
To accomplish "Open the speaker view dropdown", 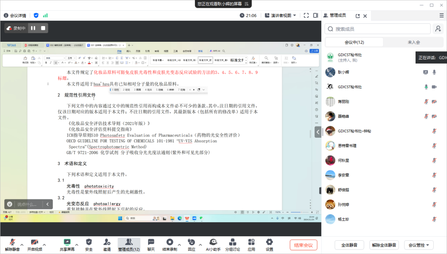I will pyautogui.click(x=281, y=15).
